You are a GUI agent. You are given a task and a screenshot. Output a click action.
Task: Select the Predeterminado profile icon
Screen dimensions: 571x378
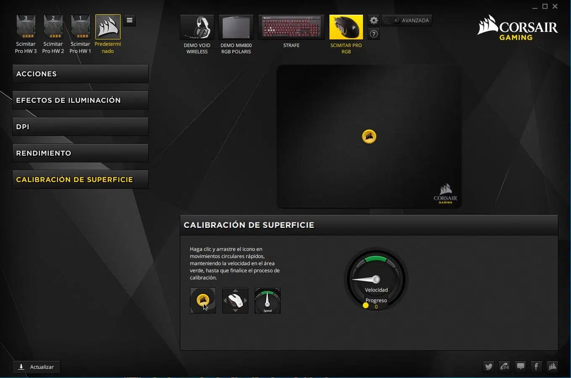[108, 27]
